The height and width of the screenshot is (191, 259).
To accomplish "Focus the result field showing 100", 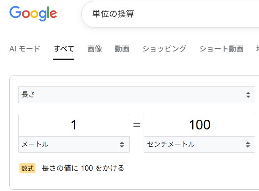I will point(199,125).
